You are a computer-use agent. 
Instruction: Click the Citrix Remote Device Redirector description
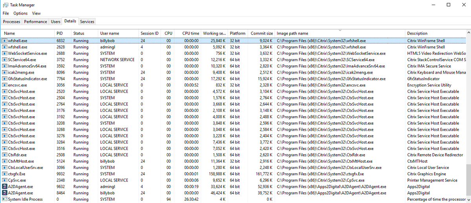(x=436, y=155)
